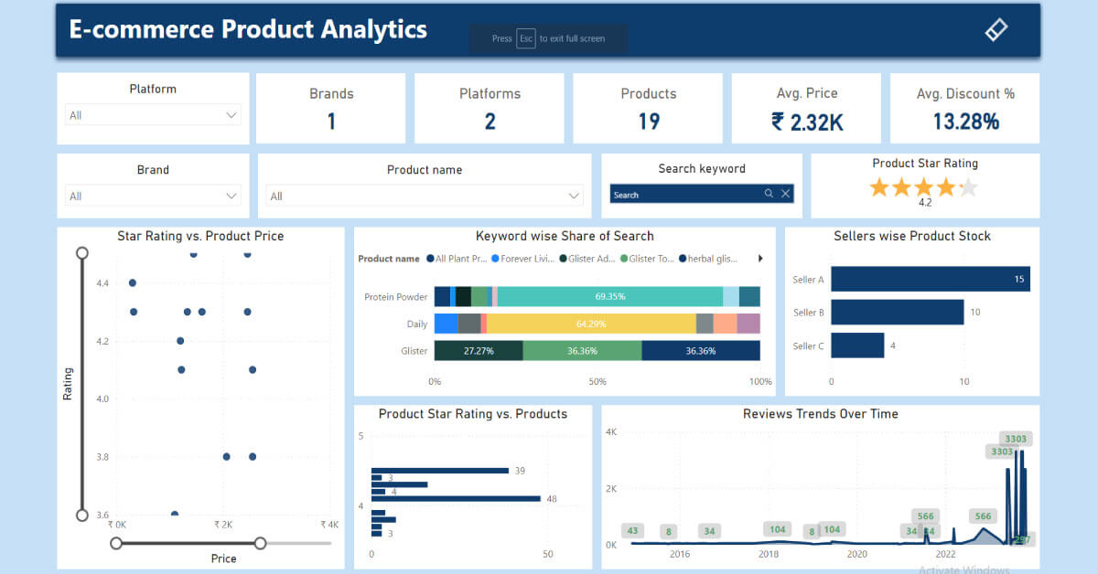This screenshot has width=1098, height=574.
Task: Click the eraser icon in the top banner
Action: [995, 28]
